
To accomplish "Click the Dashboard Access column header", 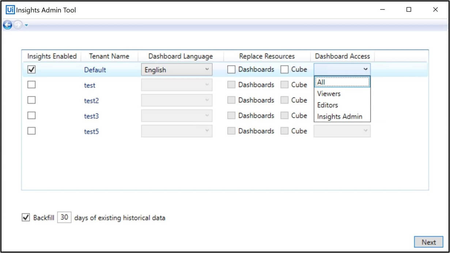I will [x=342, y=56].
